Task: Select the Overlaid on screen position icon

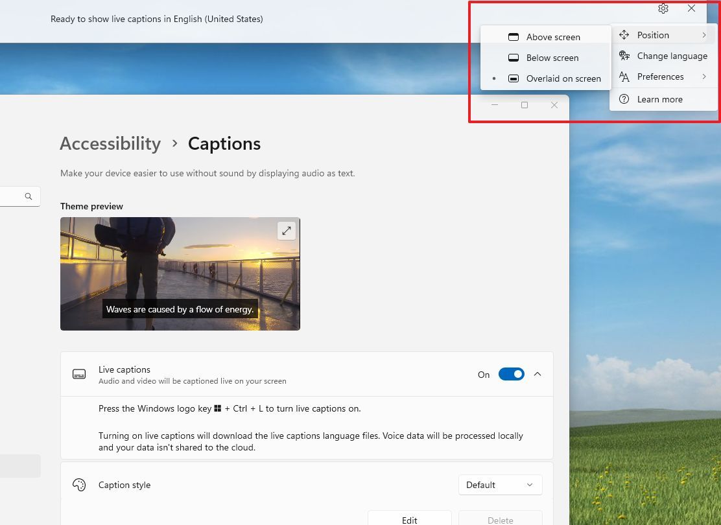Action: pyautogui.click(x=512, y=78)
